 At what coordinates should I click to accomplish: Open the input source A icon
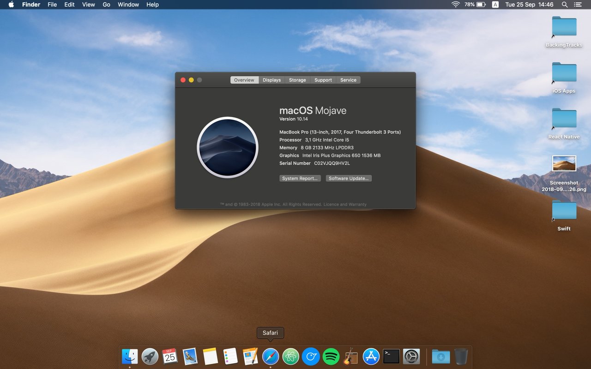[x=495, y=5]
